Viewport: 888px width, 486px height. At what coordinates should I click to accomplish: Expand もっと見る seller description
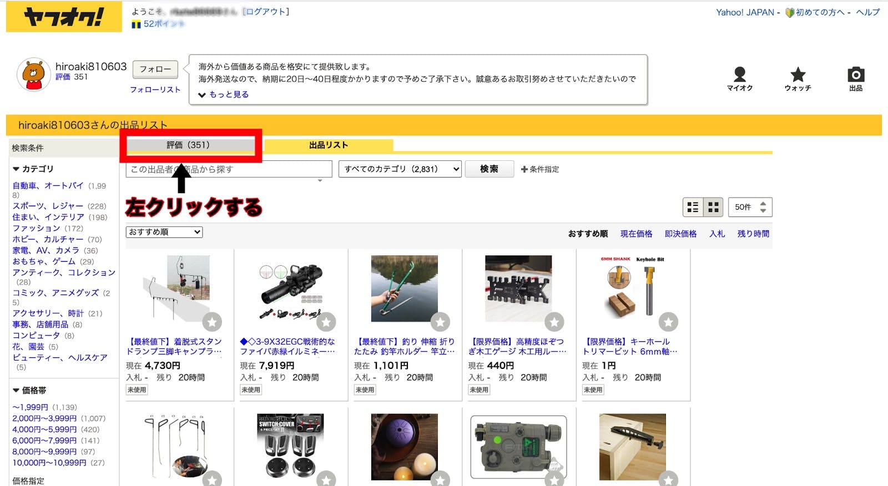224,95
